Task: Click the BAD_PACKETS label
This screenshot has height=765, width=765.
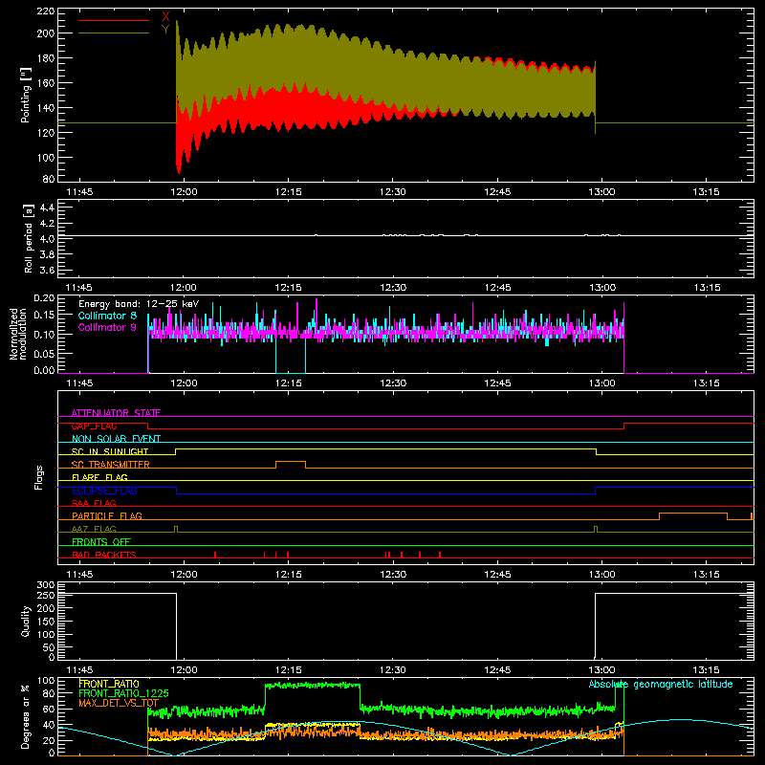Action: click(x=104, y=555)
